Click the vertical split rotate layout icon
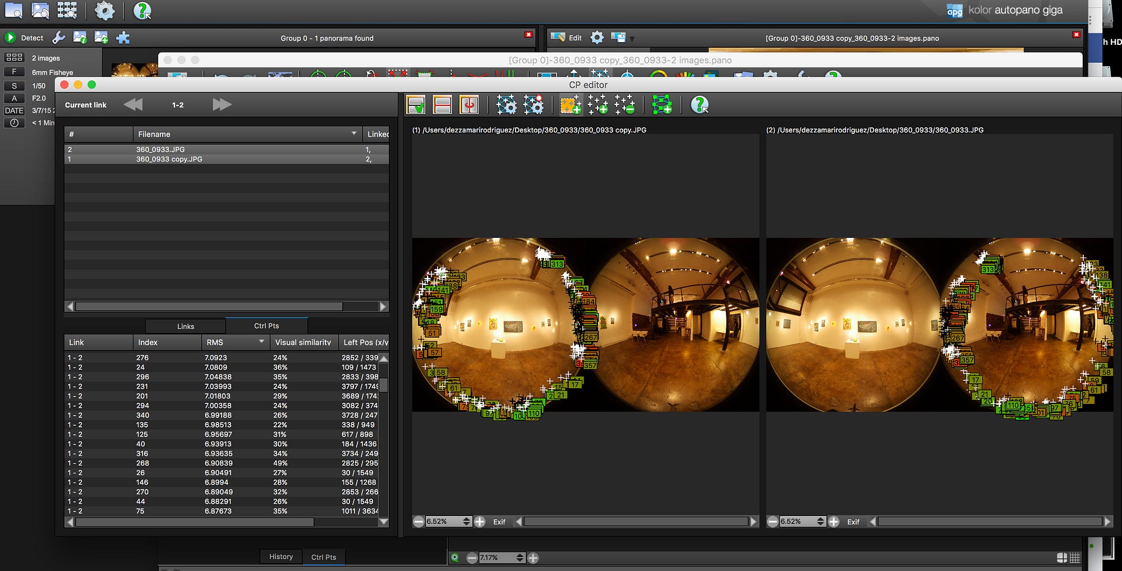Screen dimensions: 1122x571 tap(468, 105)
